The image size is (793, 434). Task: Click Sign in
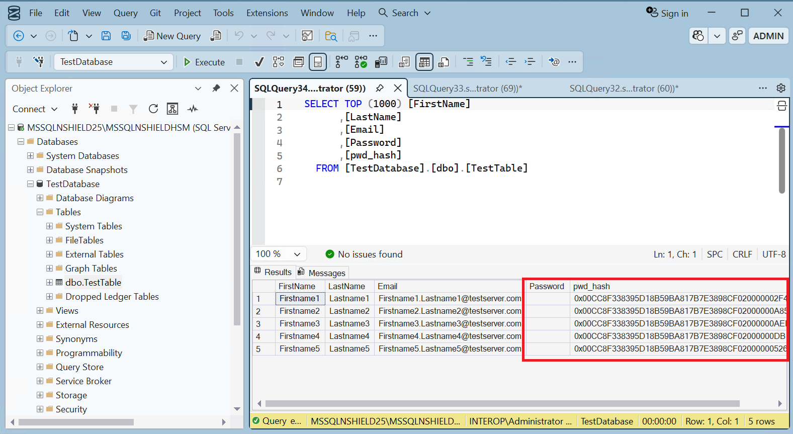tap(667, 13)
